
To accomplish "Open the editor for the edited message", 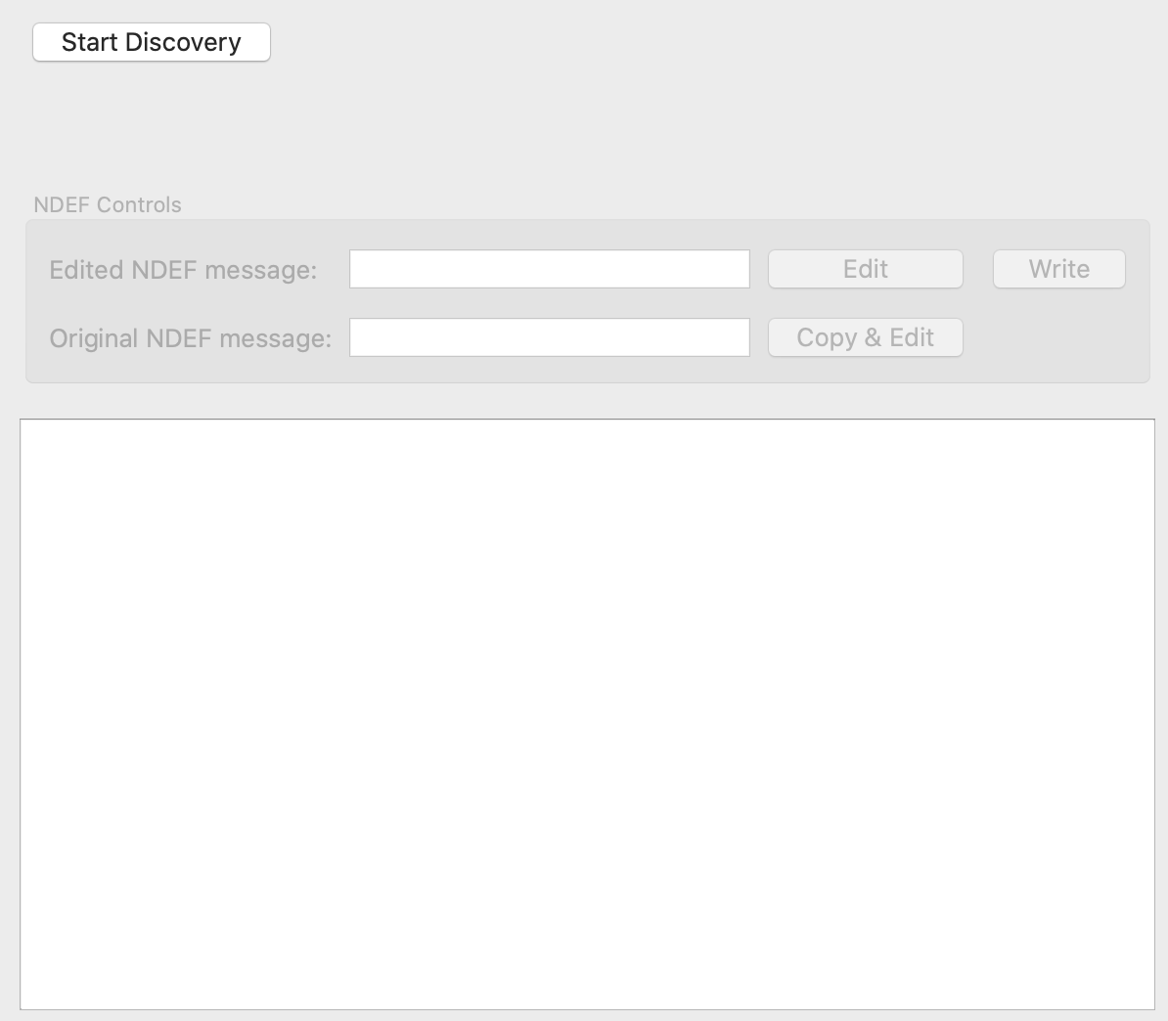I will click(x=865, y=269).
